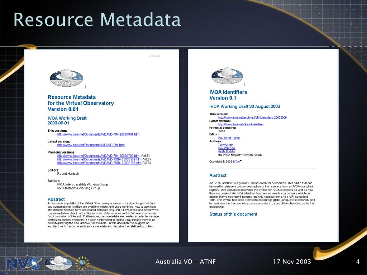The height and width of the screenshot is (275, 367).
Task: Click the 'Status of this document' heading
Action: coord(233,214)
